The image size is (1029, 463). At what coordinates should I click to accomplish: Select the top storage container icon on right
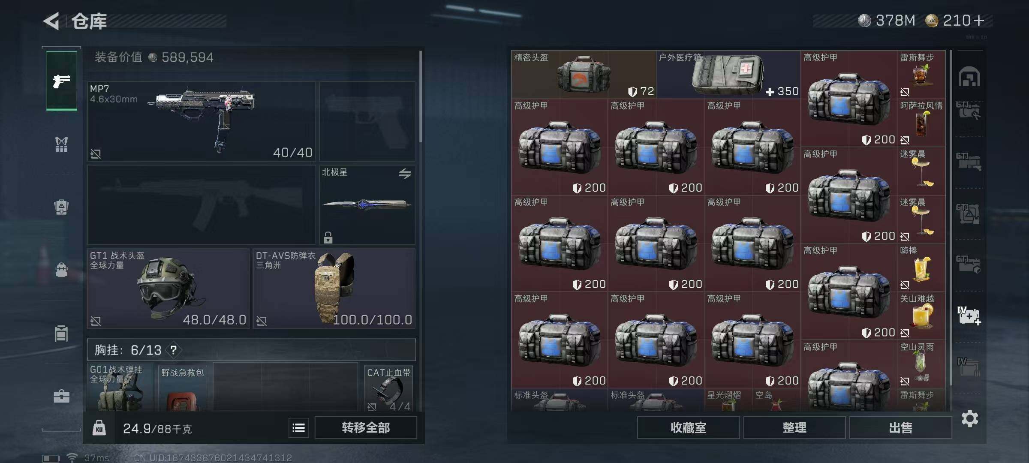point(969,77)
